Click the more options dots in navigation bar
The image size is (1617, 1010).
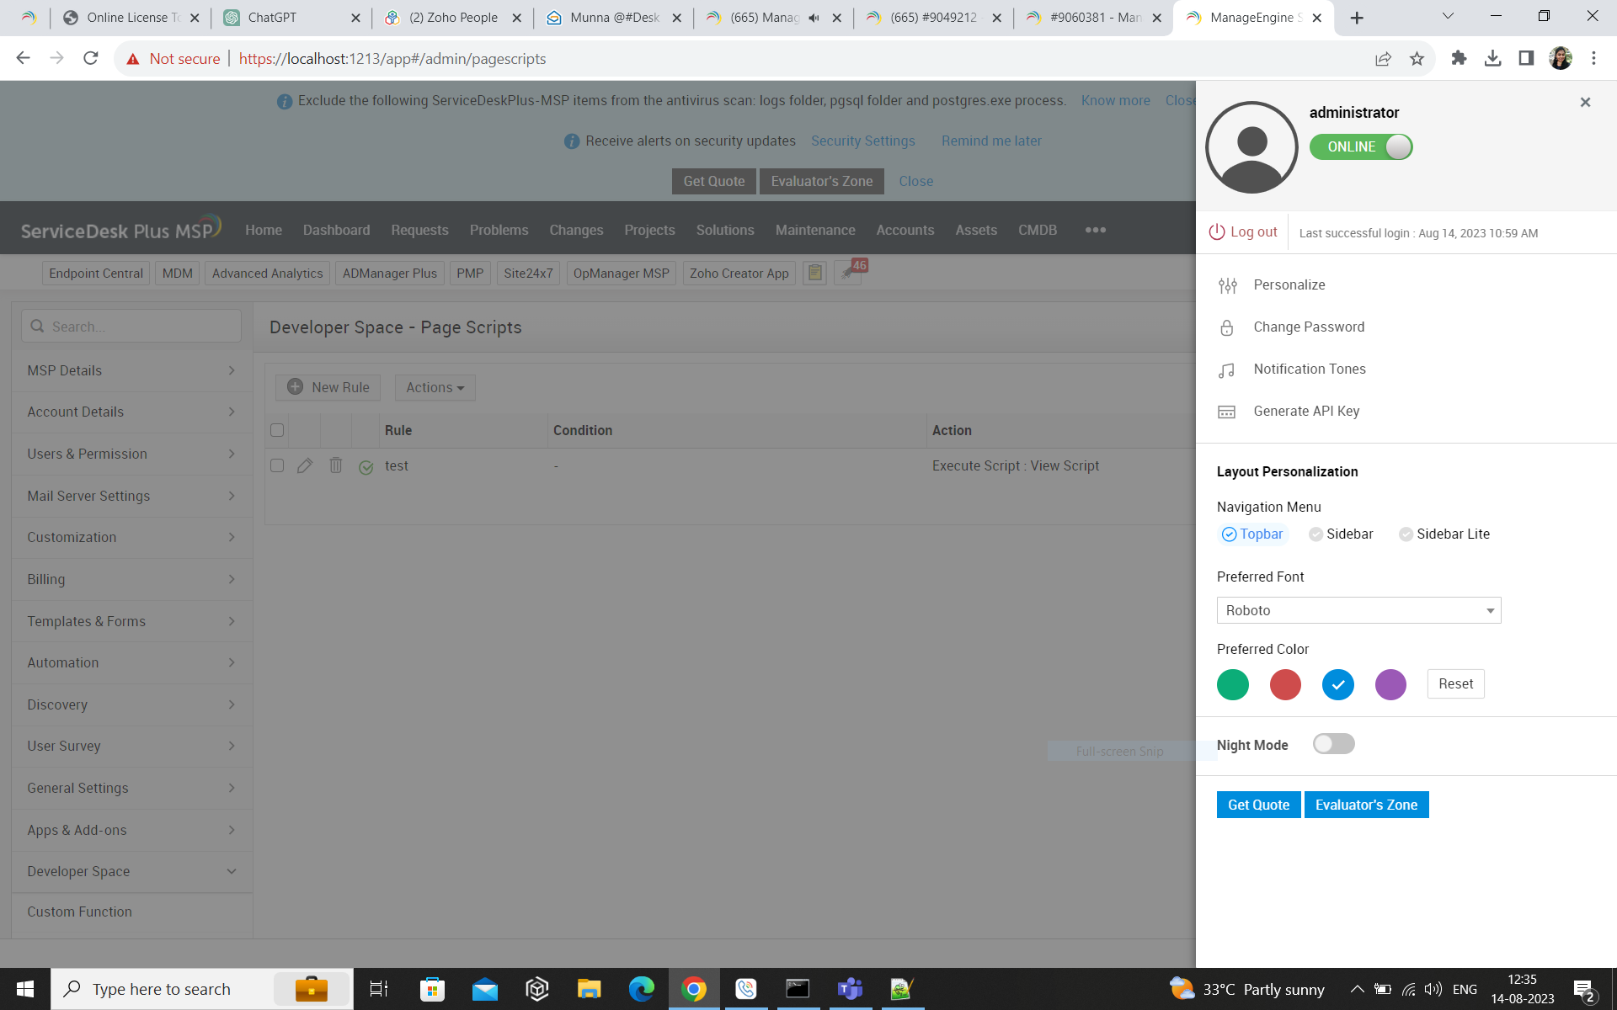[x=1095, y=230]
